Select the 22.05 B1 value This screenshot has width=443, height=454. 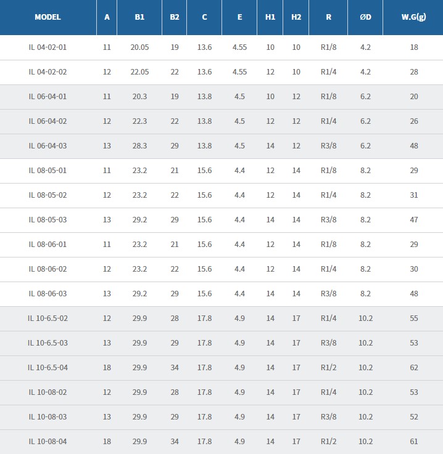pos(139,72)
